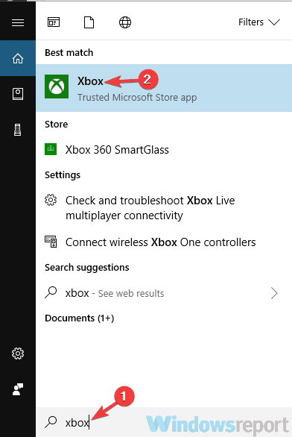Click the tower device icon in the sidebar
The height and width of the screenshot is (437, 292).
click(x=18, y=130)
